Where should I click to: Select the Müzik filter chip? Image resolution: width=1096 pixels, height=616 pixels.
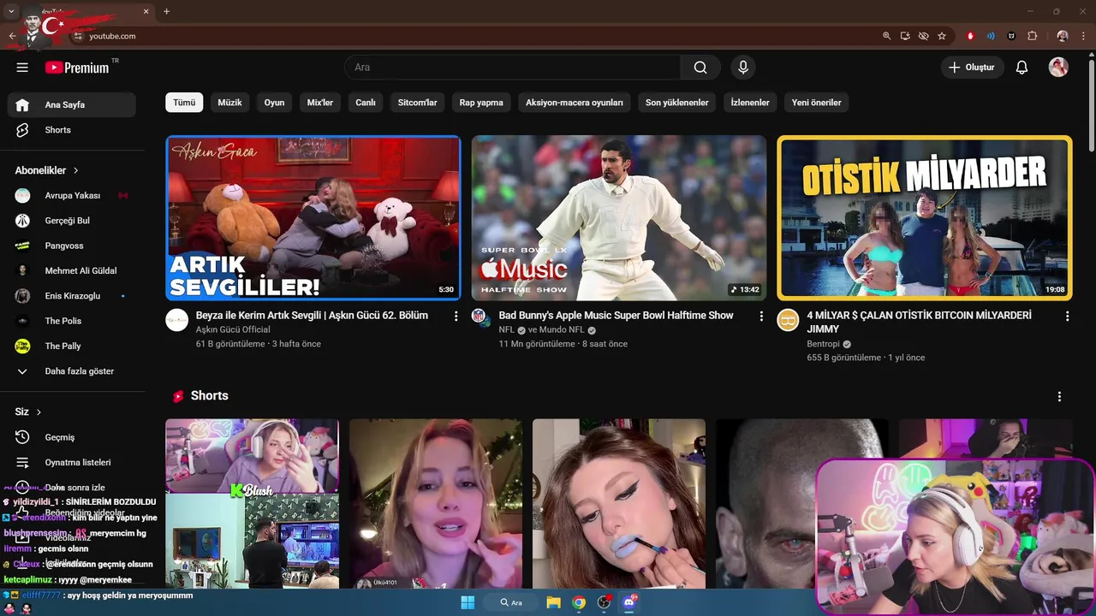pos(230,103)
